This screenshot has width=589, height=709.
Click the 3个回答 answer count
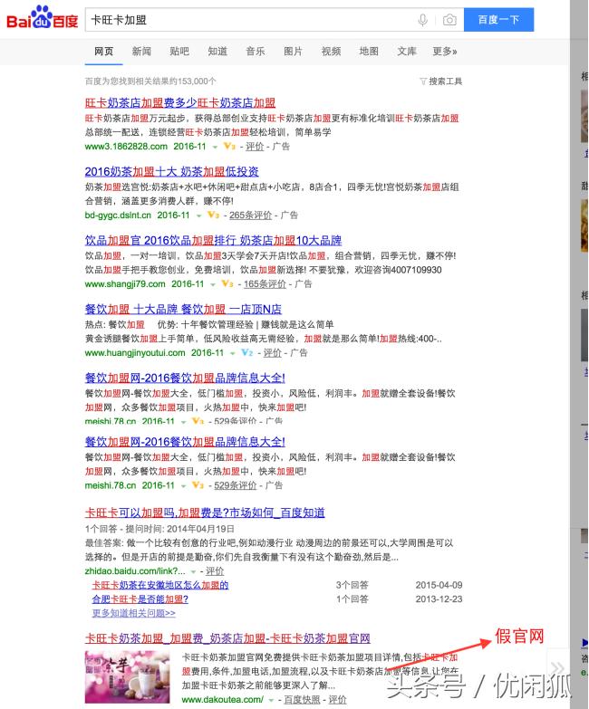pos(352,585)
